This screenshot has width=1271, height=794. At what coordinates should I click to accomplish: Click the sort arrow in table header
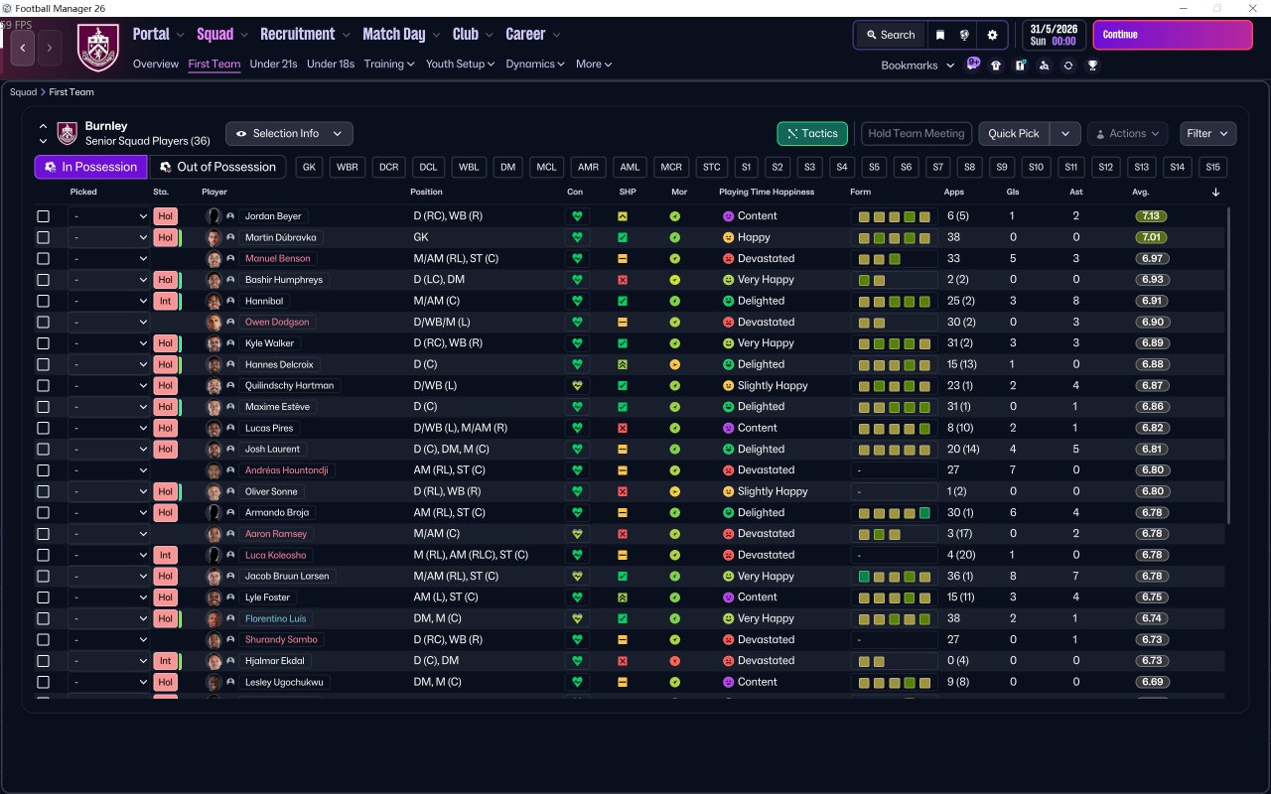coord(1215,192)
